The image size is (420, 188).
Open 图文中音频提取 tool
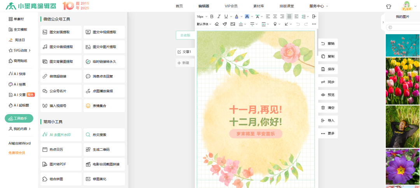point(61,47)
